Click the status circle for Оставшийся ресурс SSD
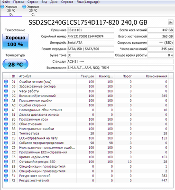Screen dimensions: 175x190 point(6,161)
